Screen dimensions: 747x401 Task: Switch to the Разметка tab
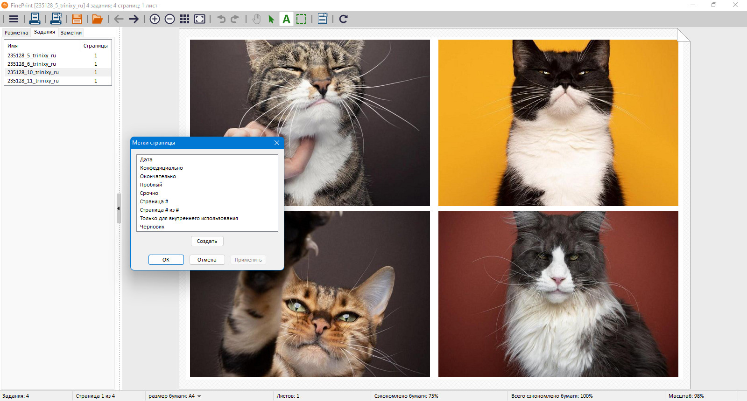tap(16, 33)
